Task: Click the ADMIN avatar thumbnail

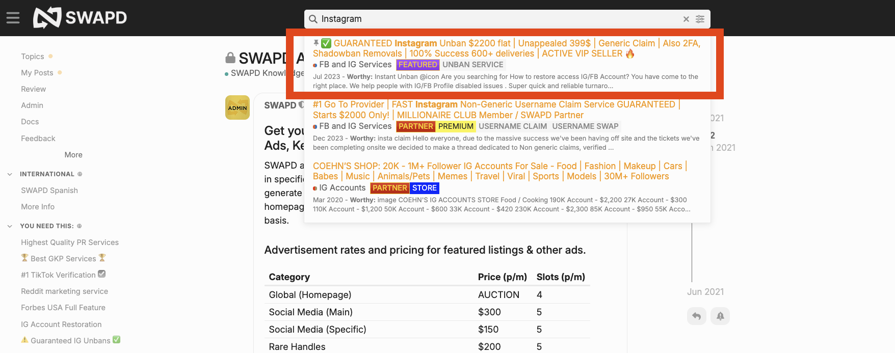Action: pyautogui.click(x=238, y=107)
